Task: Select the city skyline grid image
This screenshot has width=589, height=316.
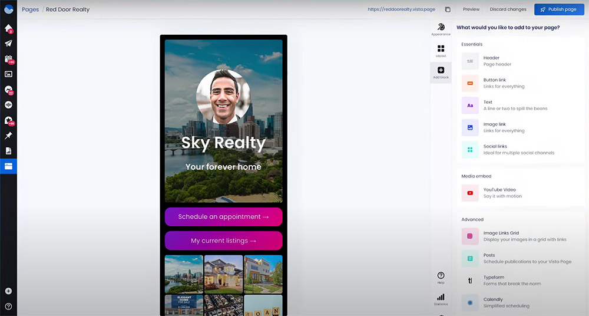Action: 184,274
